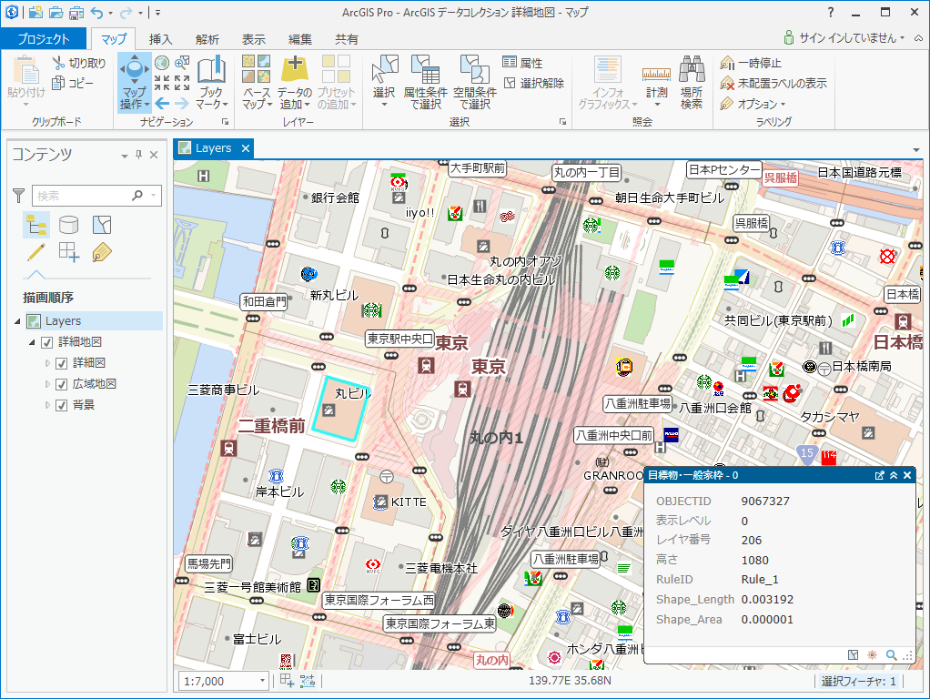The image size is (930, 699).
Task: Close the 目標物・一般家枠 popup
Action: (x=907, y=475)
